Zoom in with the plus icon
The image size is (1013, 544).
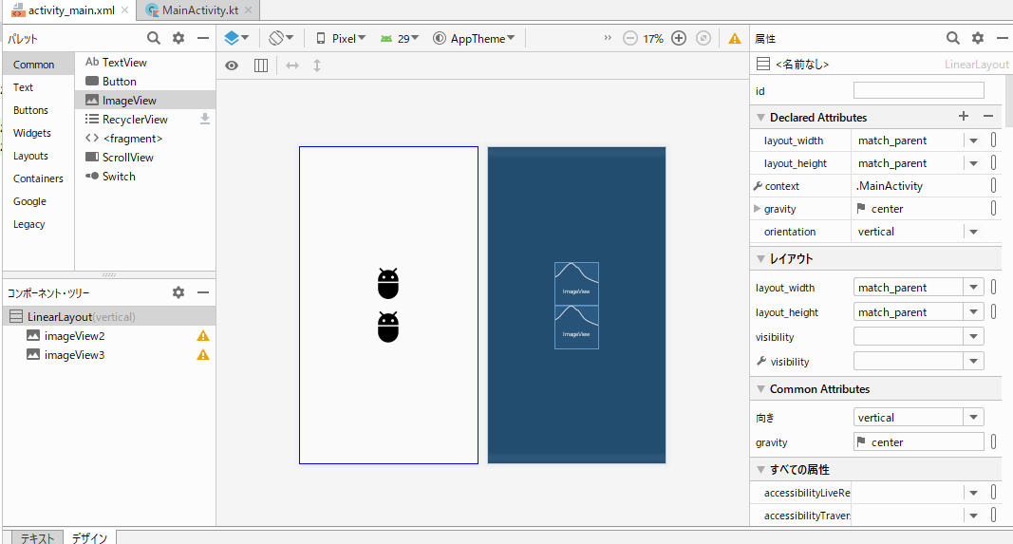(x=679, y=39)
